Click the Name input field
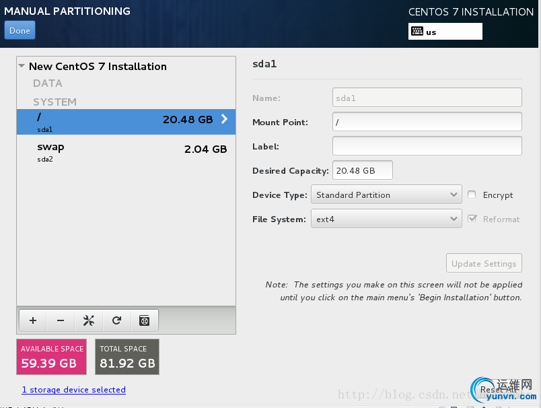This screenshot has height=408, width=541. click(x=427, y=98)
